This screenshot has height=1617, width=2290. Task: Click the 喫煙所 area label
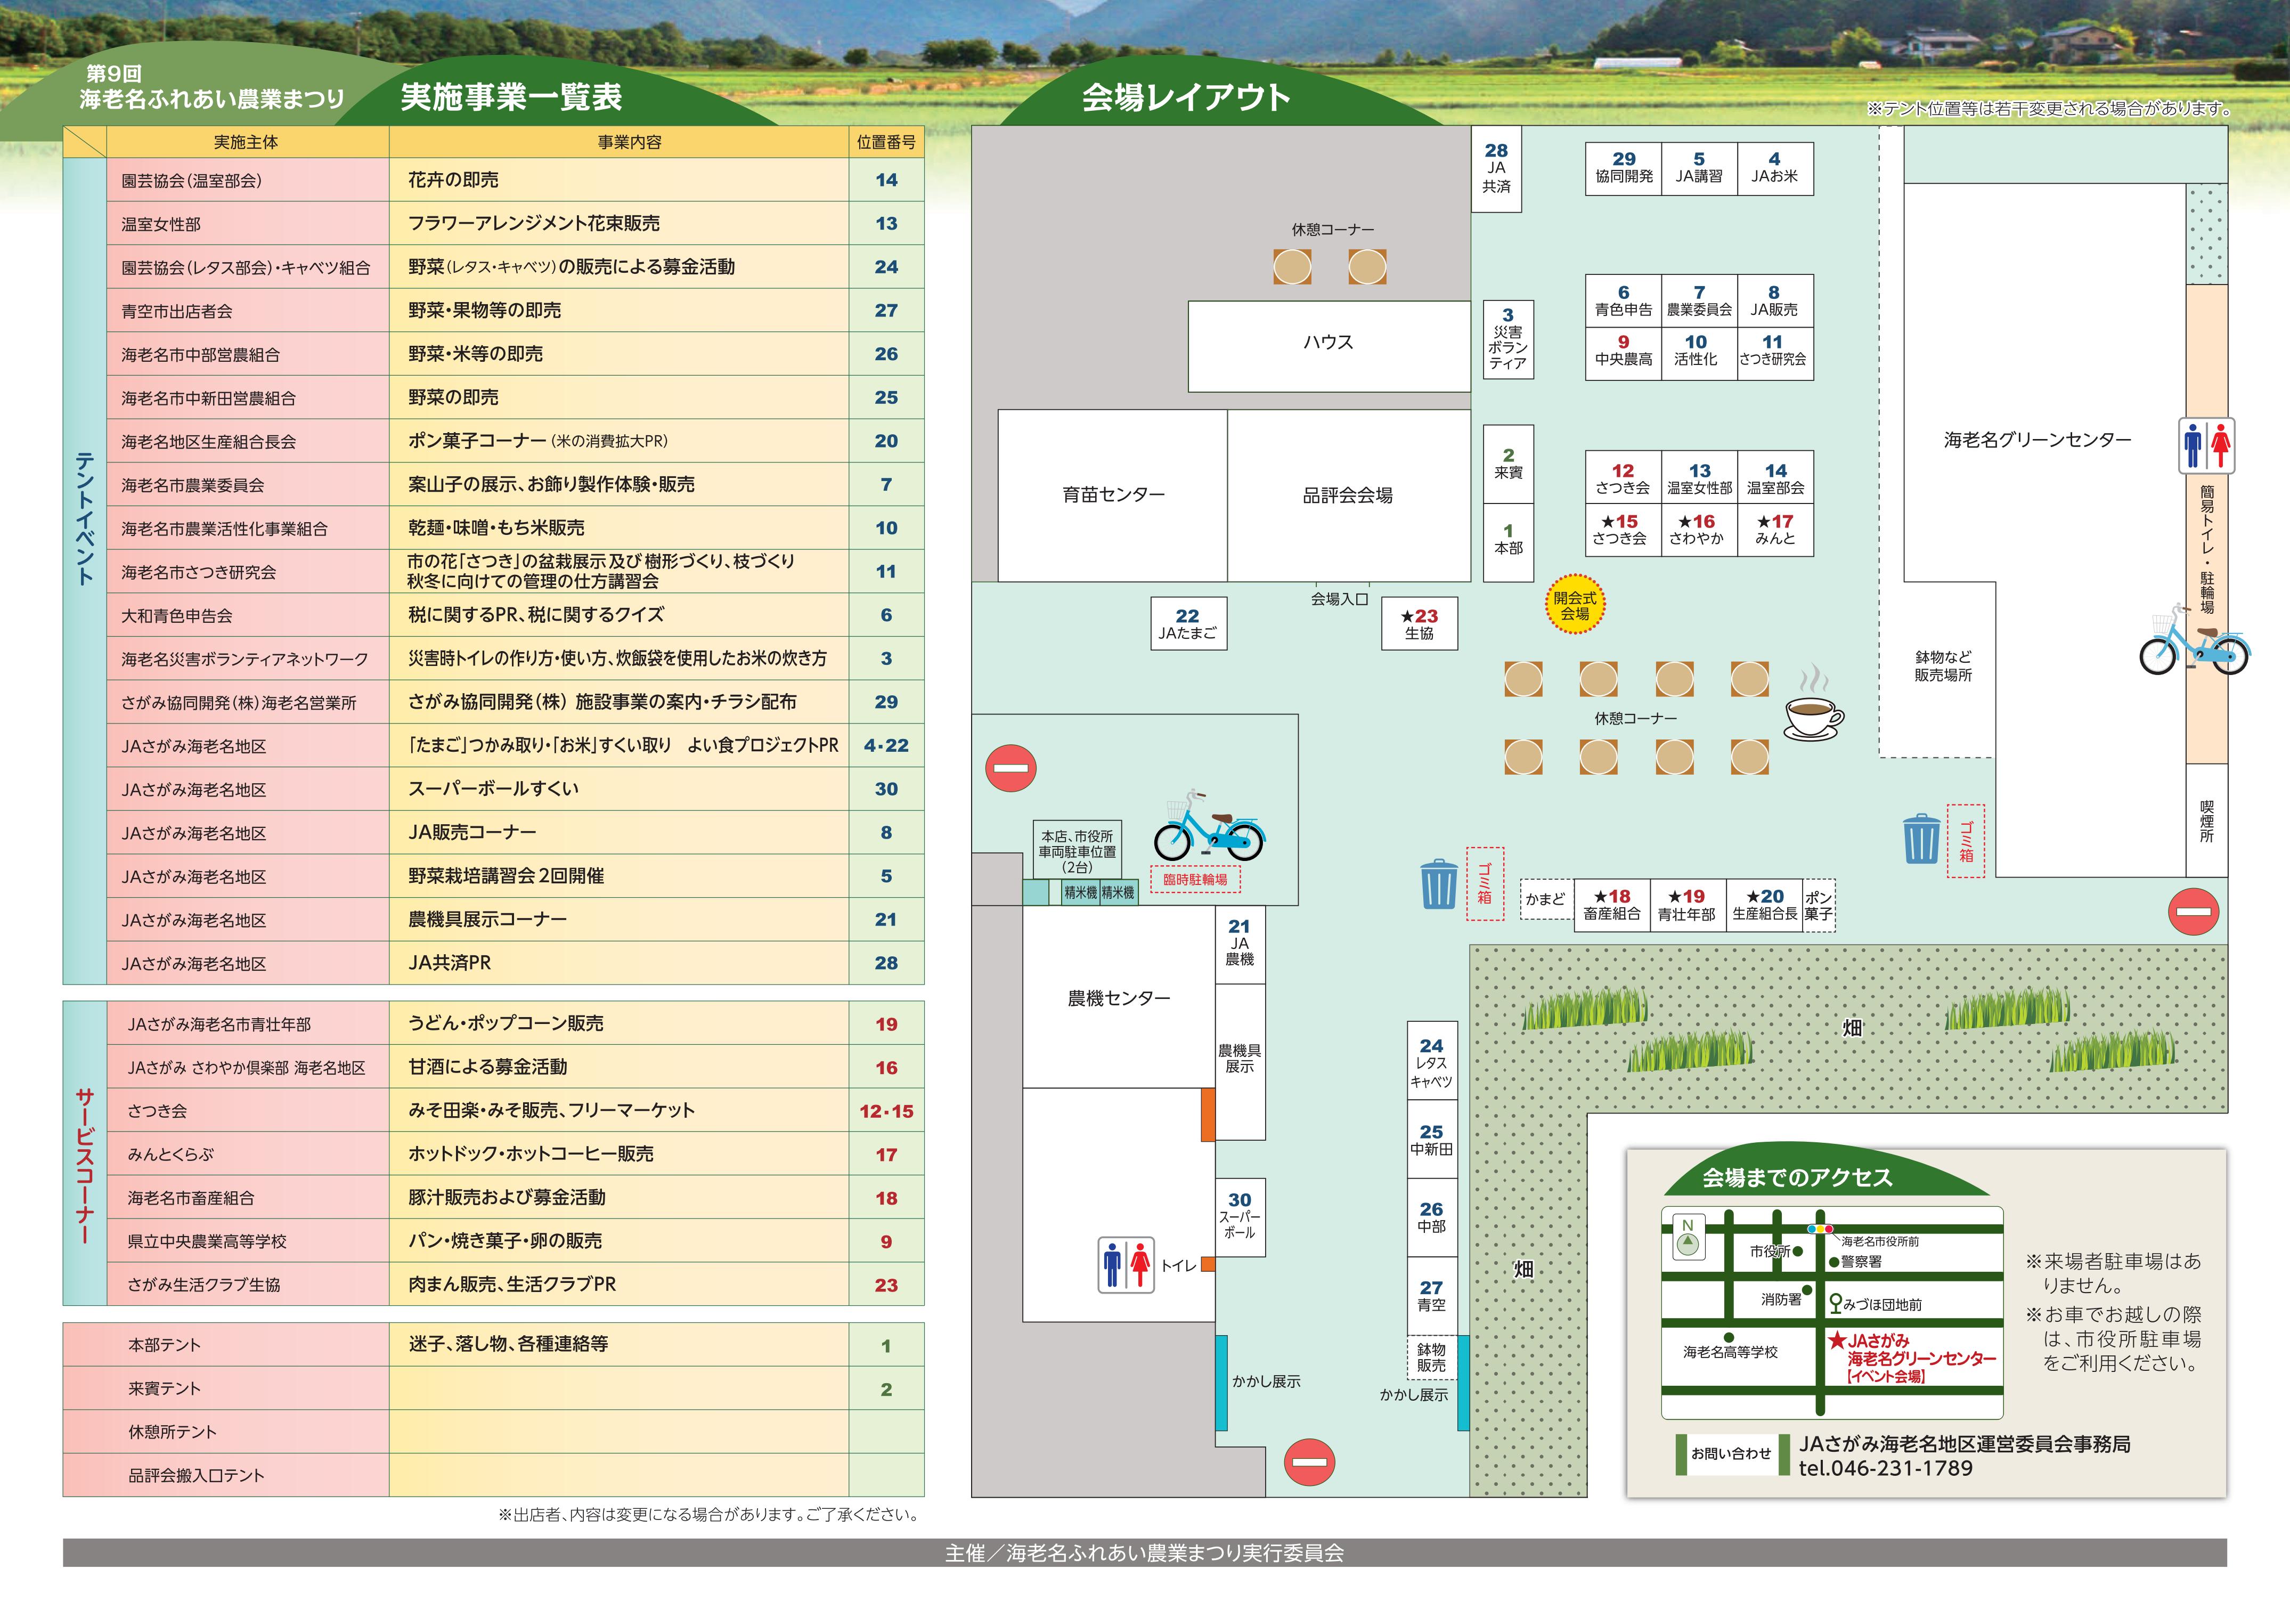(2206, 821)
